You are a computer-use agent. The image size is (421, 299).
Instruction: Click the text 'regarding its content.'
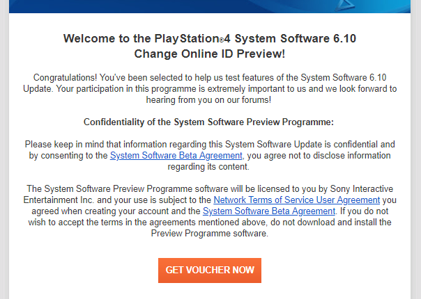209,167
